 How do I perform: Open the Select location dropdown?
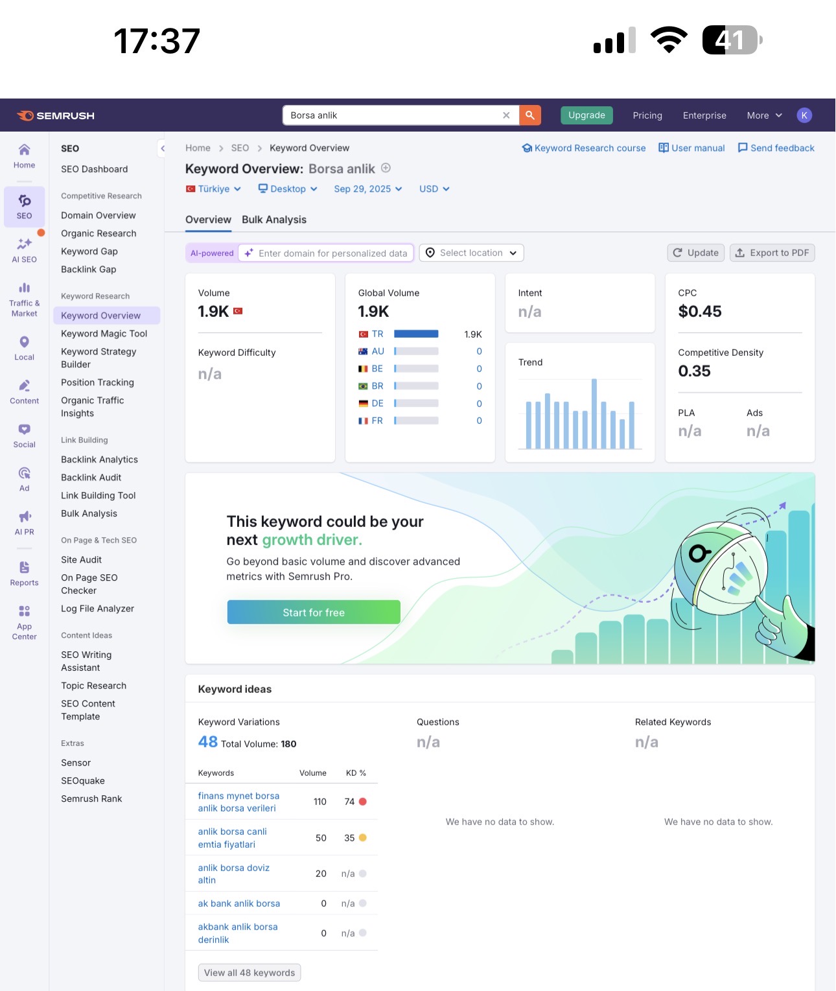pos(472,253)
